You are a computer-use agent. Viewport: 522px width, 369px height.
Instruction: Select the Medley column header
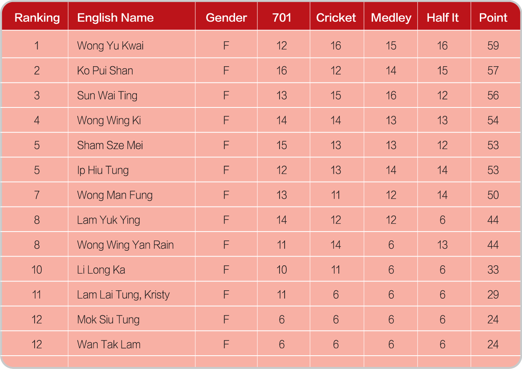click(391, 18)
